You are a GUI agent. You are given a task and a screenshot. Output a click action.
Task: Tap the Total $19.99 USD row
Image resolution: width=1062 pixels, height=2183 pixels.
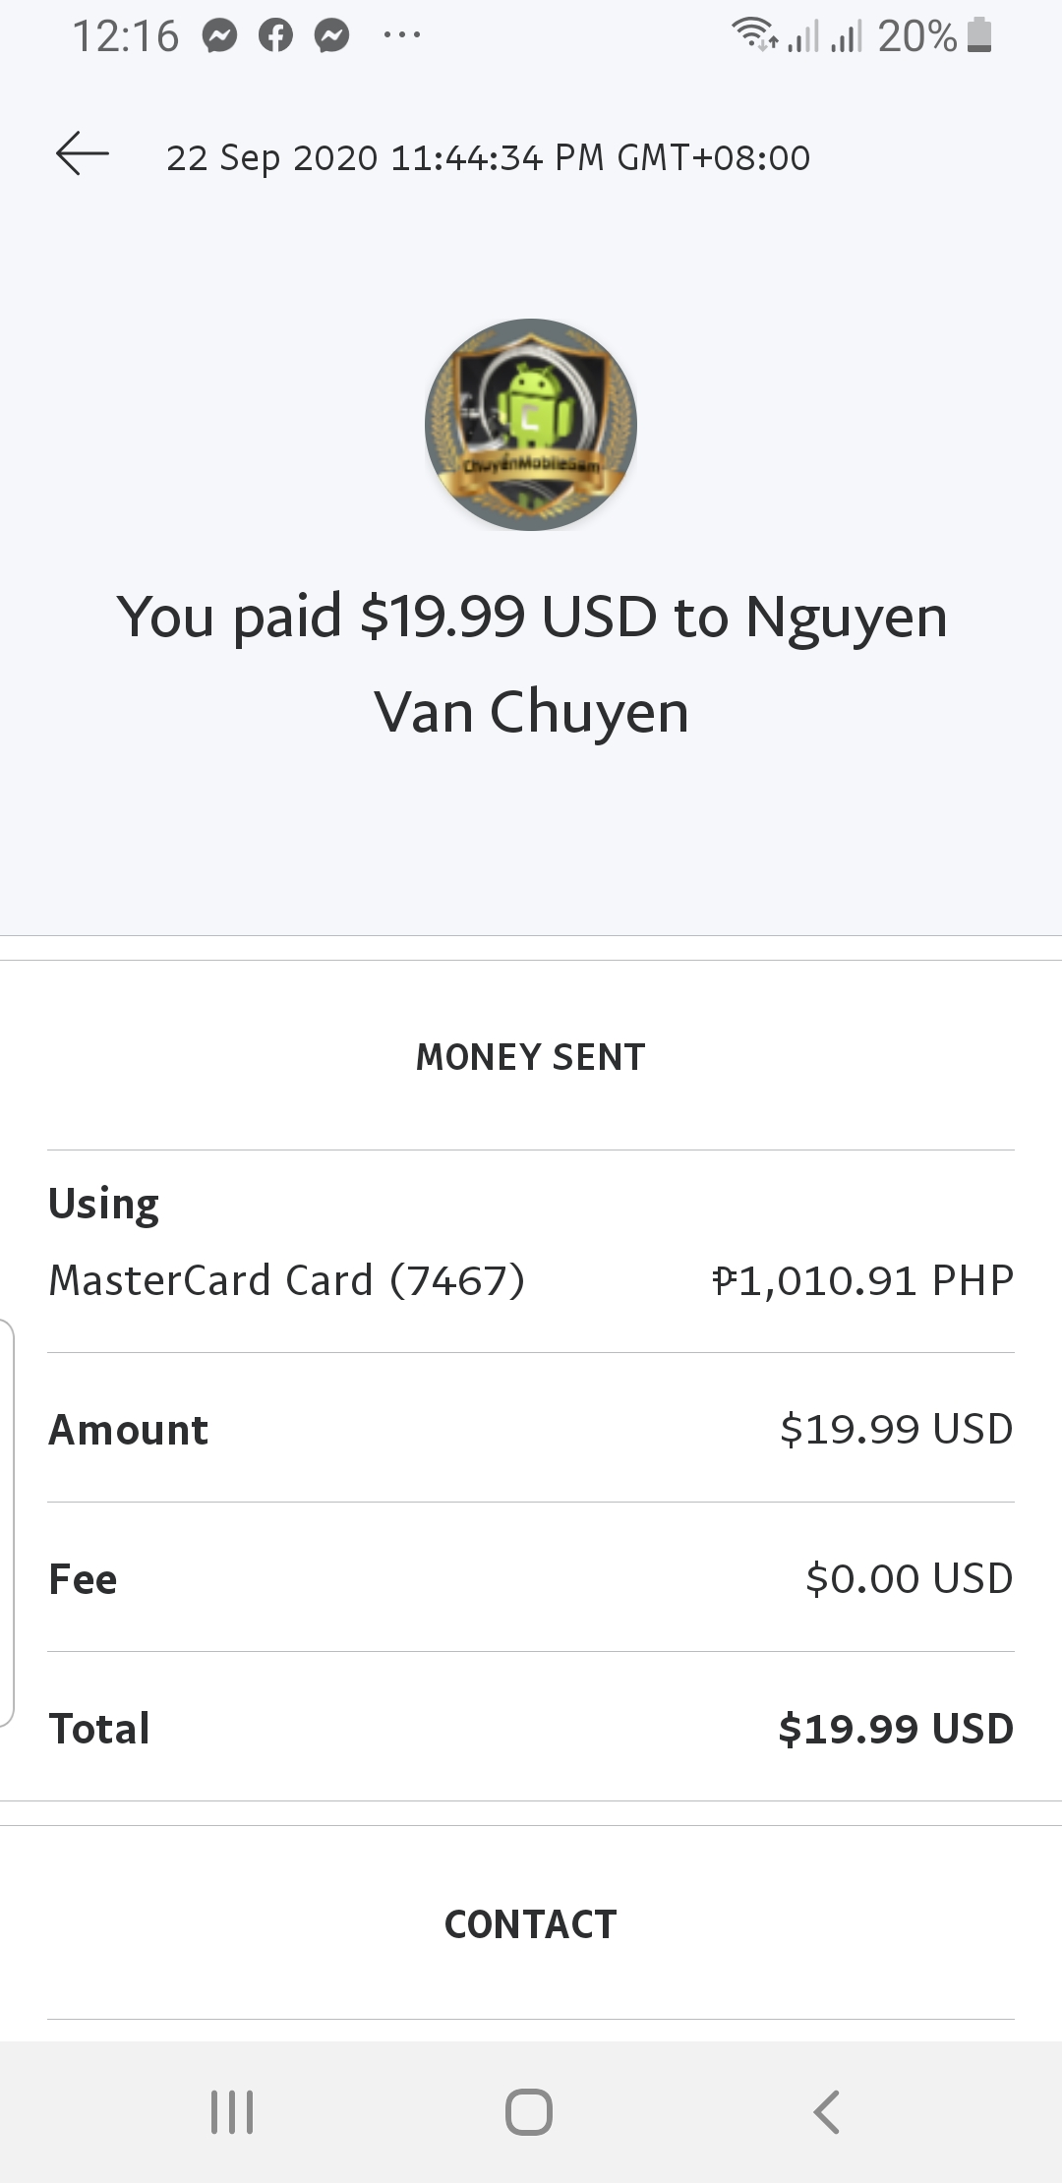pos(531,1728)
